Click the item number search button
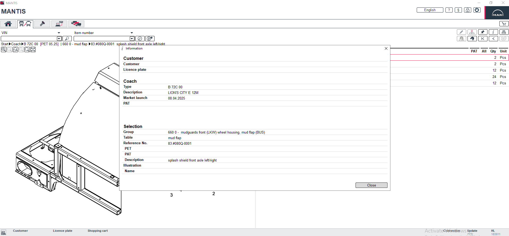The image size is (509, 236). [140, 39]
